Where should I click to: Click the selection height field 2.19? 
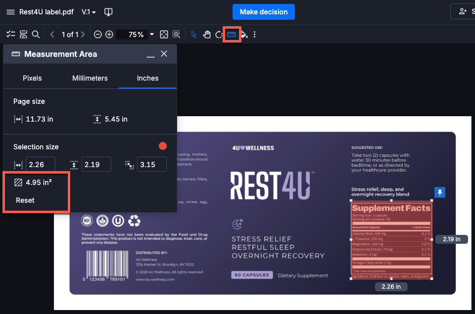(x=96, y=165)
